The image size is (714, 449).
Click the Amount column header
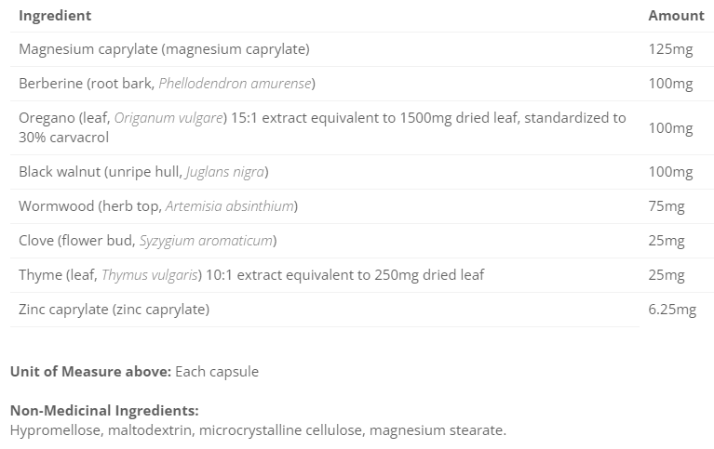(x=676, y=16)
